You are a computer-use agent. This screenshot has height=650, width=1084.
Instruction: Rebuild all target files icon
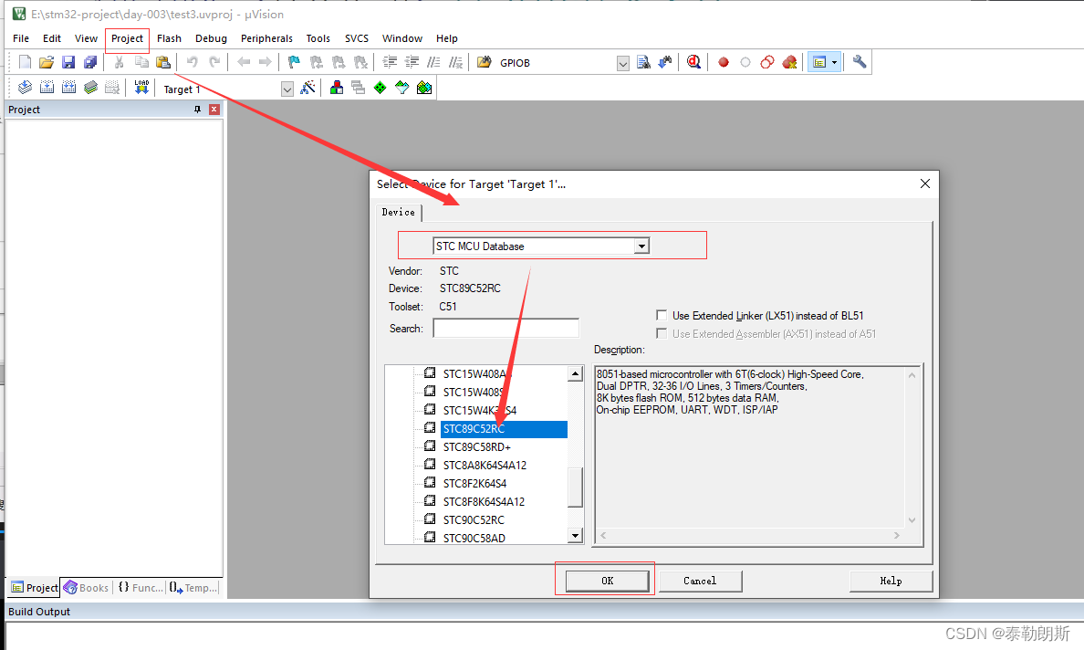pos(69,87)
